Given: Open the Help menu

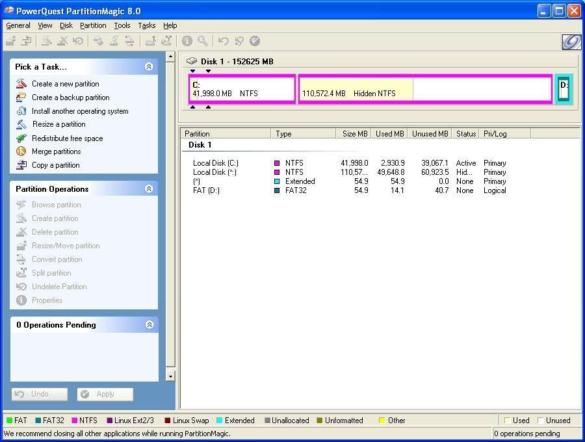Looking at the screenshot, I should coord(170,25).
